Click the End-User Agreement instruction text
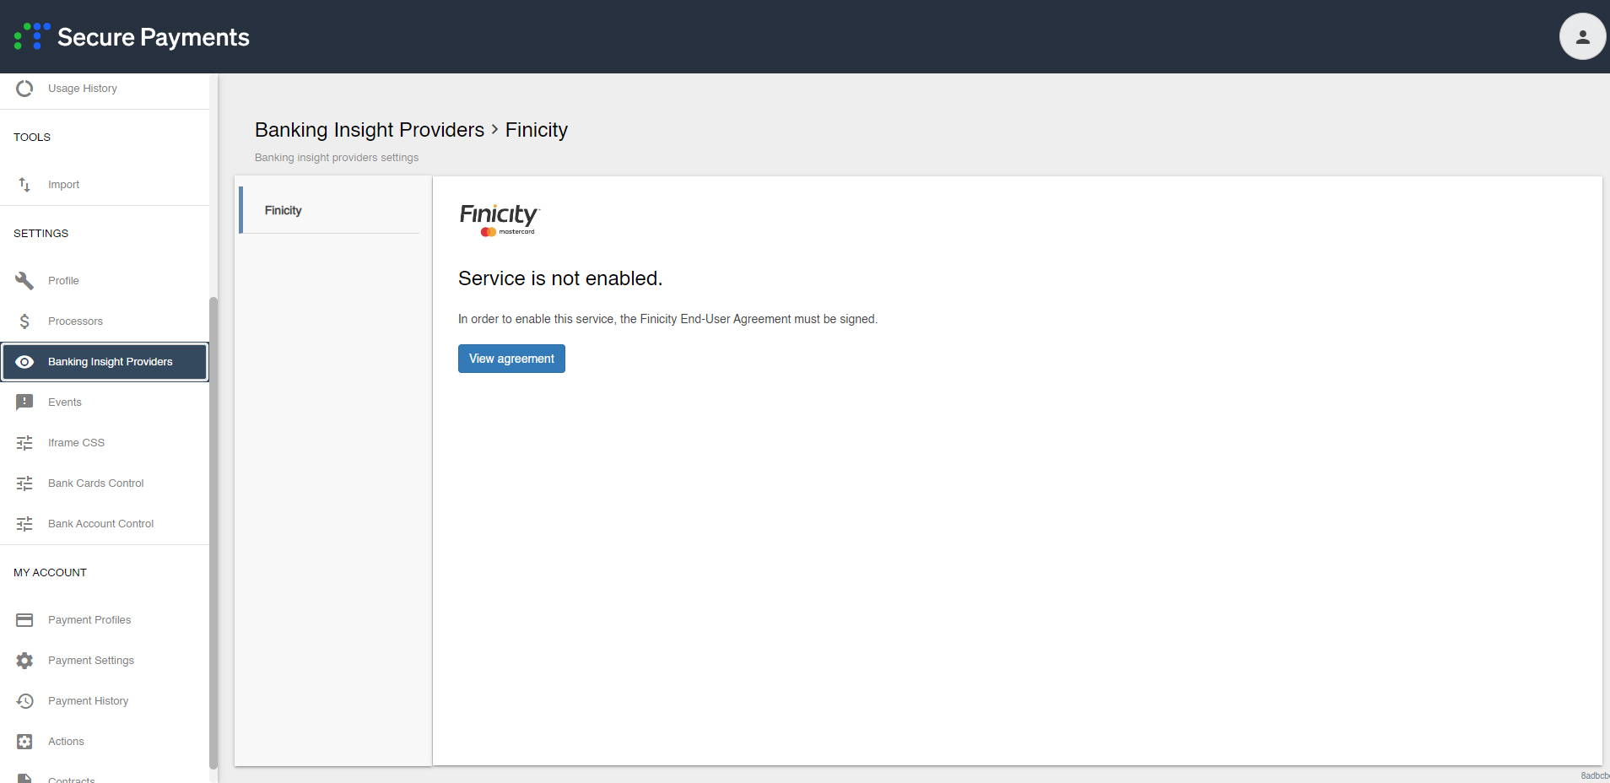 click(x=667, y=319)
